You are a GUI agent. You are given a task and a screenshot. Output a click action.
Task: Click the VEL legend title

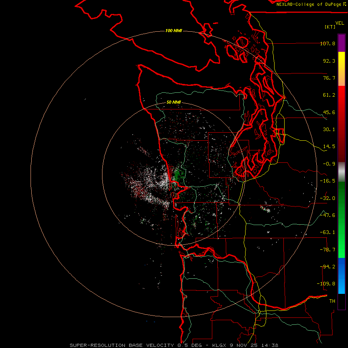(x=339, y=23)
